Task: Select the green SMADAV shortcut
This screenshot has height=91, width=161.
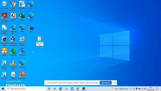Action: point(13,52)
